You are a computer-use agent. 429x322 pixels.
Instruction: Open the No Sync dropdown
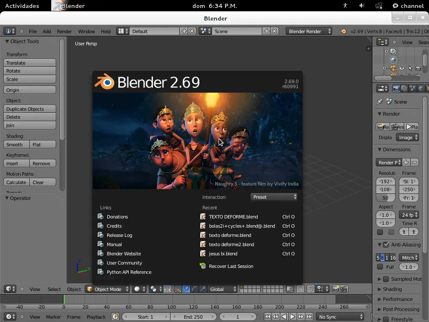tap(340, 317)
